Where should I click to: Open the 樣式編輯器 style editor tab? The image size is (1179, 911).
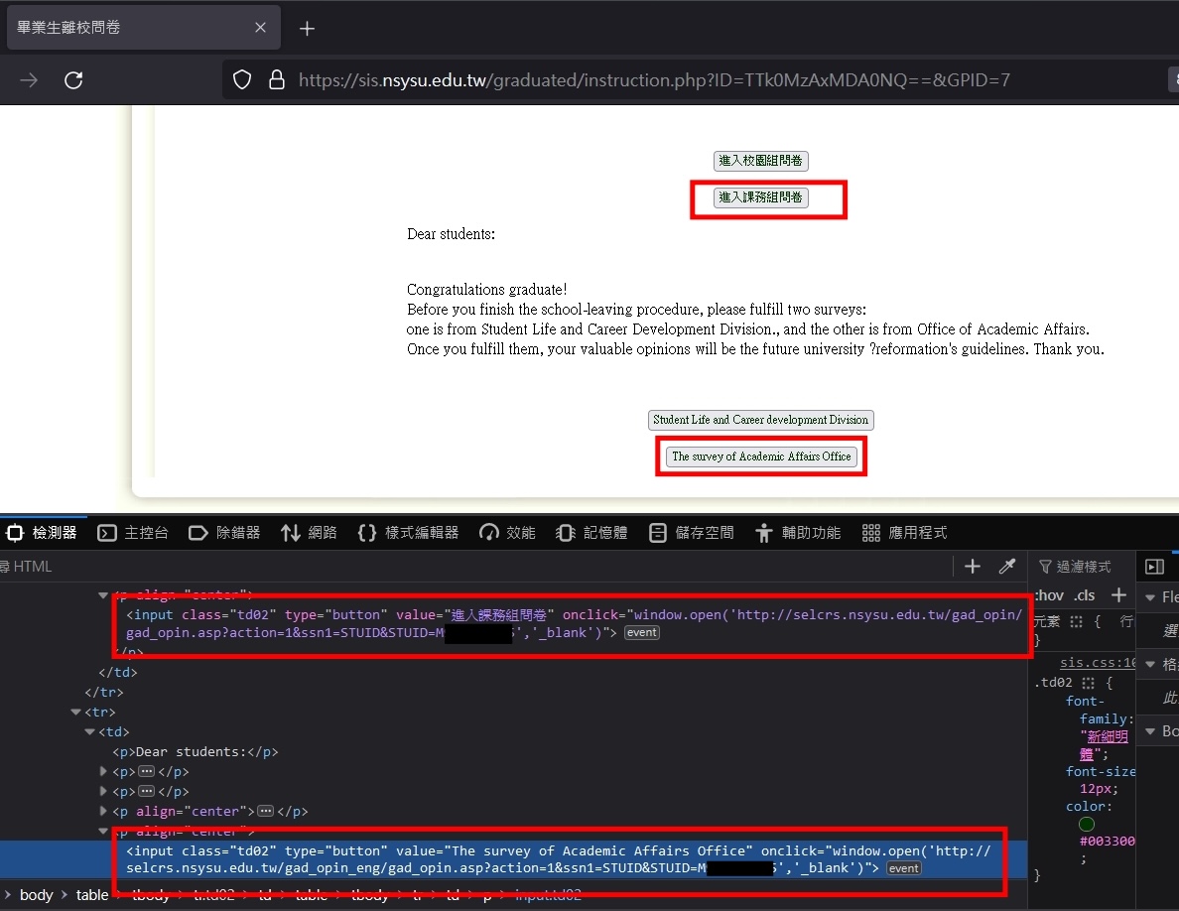pos(408,533)
